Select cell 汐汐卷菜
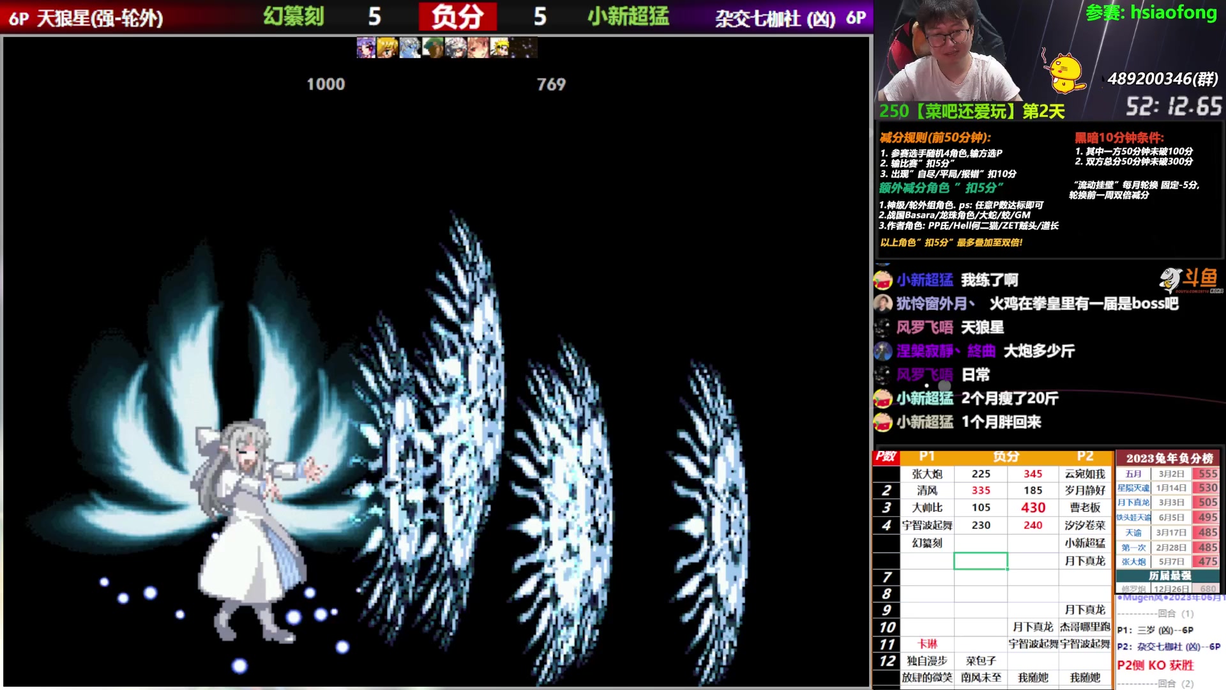Image resolution: width=1226 pixels, height=690 pixels. 1085,525
